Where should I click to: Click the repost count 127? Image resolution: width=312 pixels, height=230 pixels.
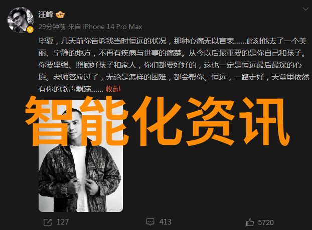click(x=63, y=222)
